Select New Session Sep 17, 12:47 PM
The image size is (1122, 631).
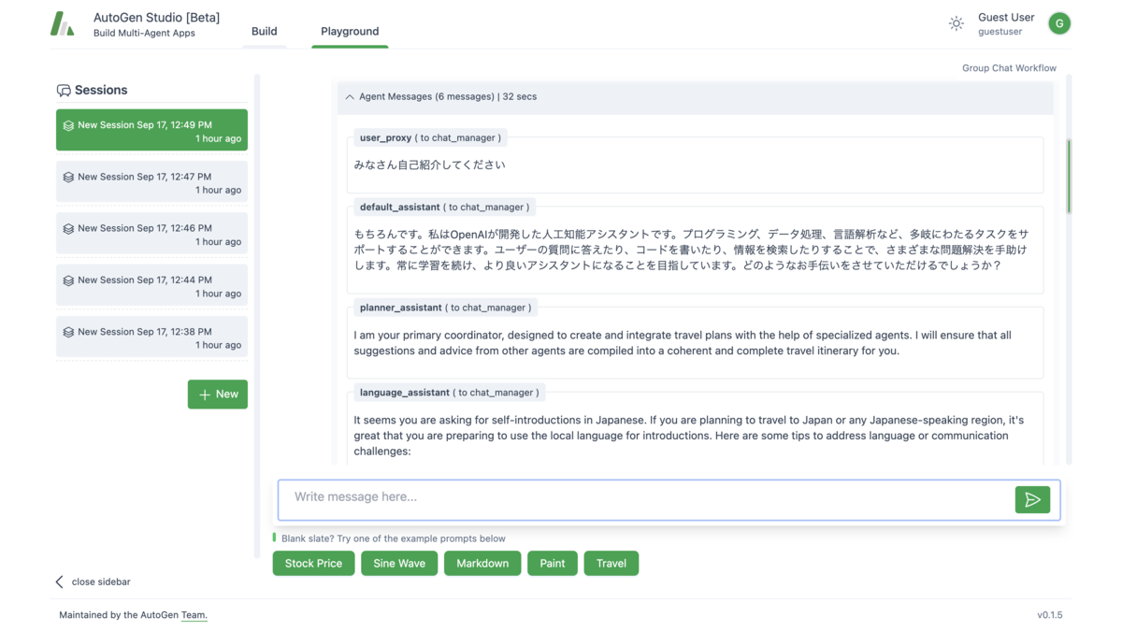click(151, 182)
